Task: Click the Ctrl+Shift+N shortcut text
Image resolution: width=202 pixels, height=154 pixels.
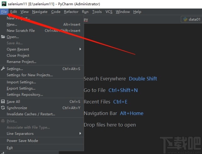Action: [123, 90]
